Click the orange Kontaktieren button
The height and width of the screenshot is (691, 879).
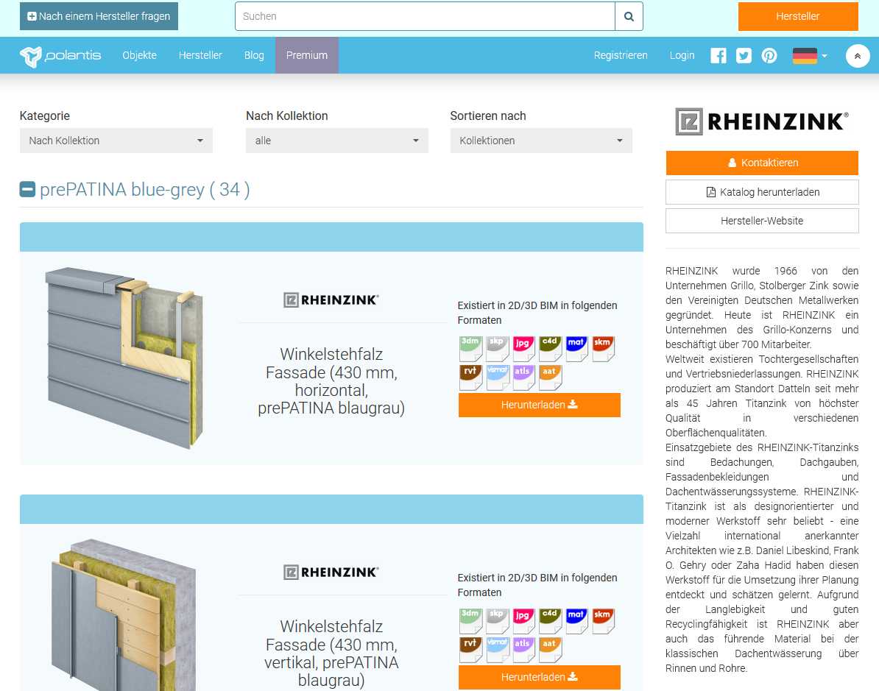click(x=762, y=163)
